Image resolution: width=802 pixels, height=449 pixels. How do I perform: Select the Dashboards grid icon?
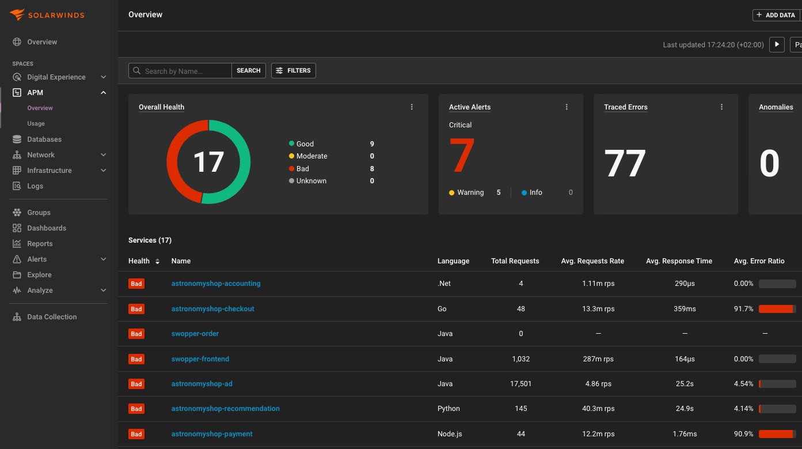17,228
